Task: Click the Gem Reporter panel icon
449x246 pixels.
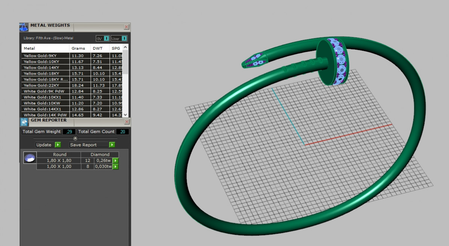Action: click(24, 122)
